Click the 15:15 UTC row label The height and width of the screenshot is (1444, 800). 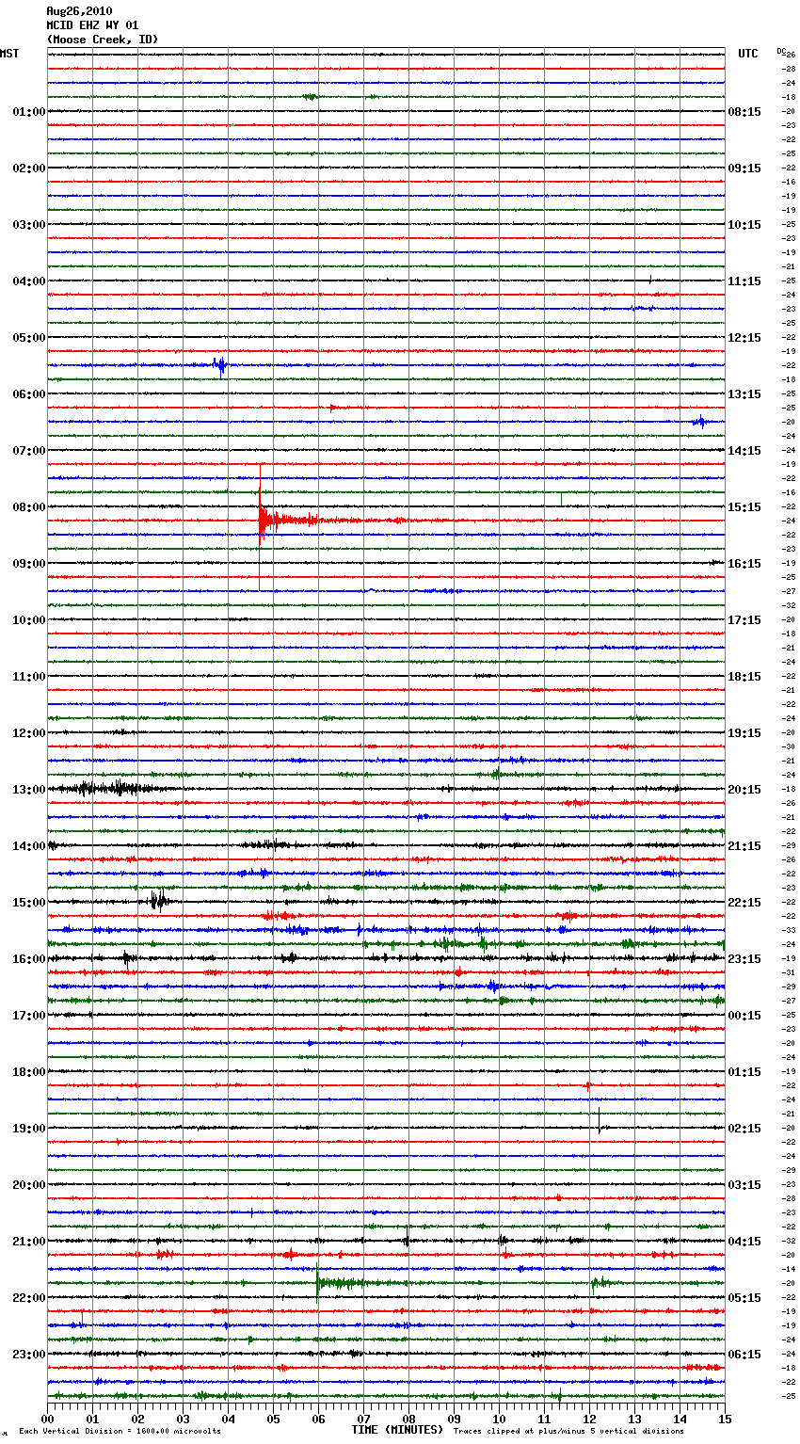tap(744, 507)
